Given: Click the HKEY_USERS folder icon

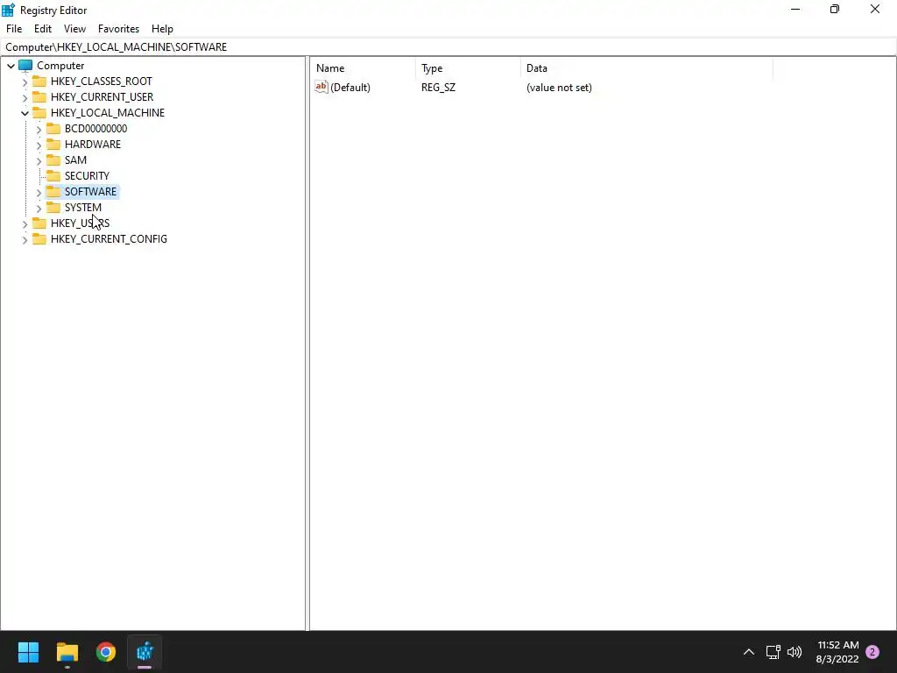Looking at the screenshot, I should click(39, 223).
